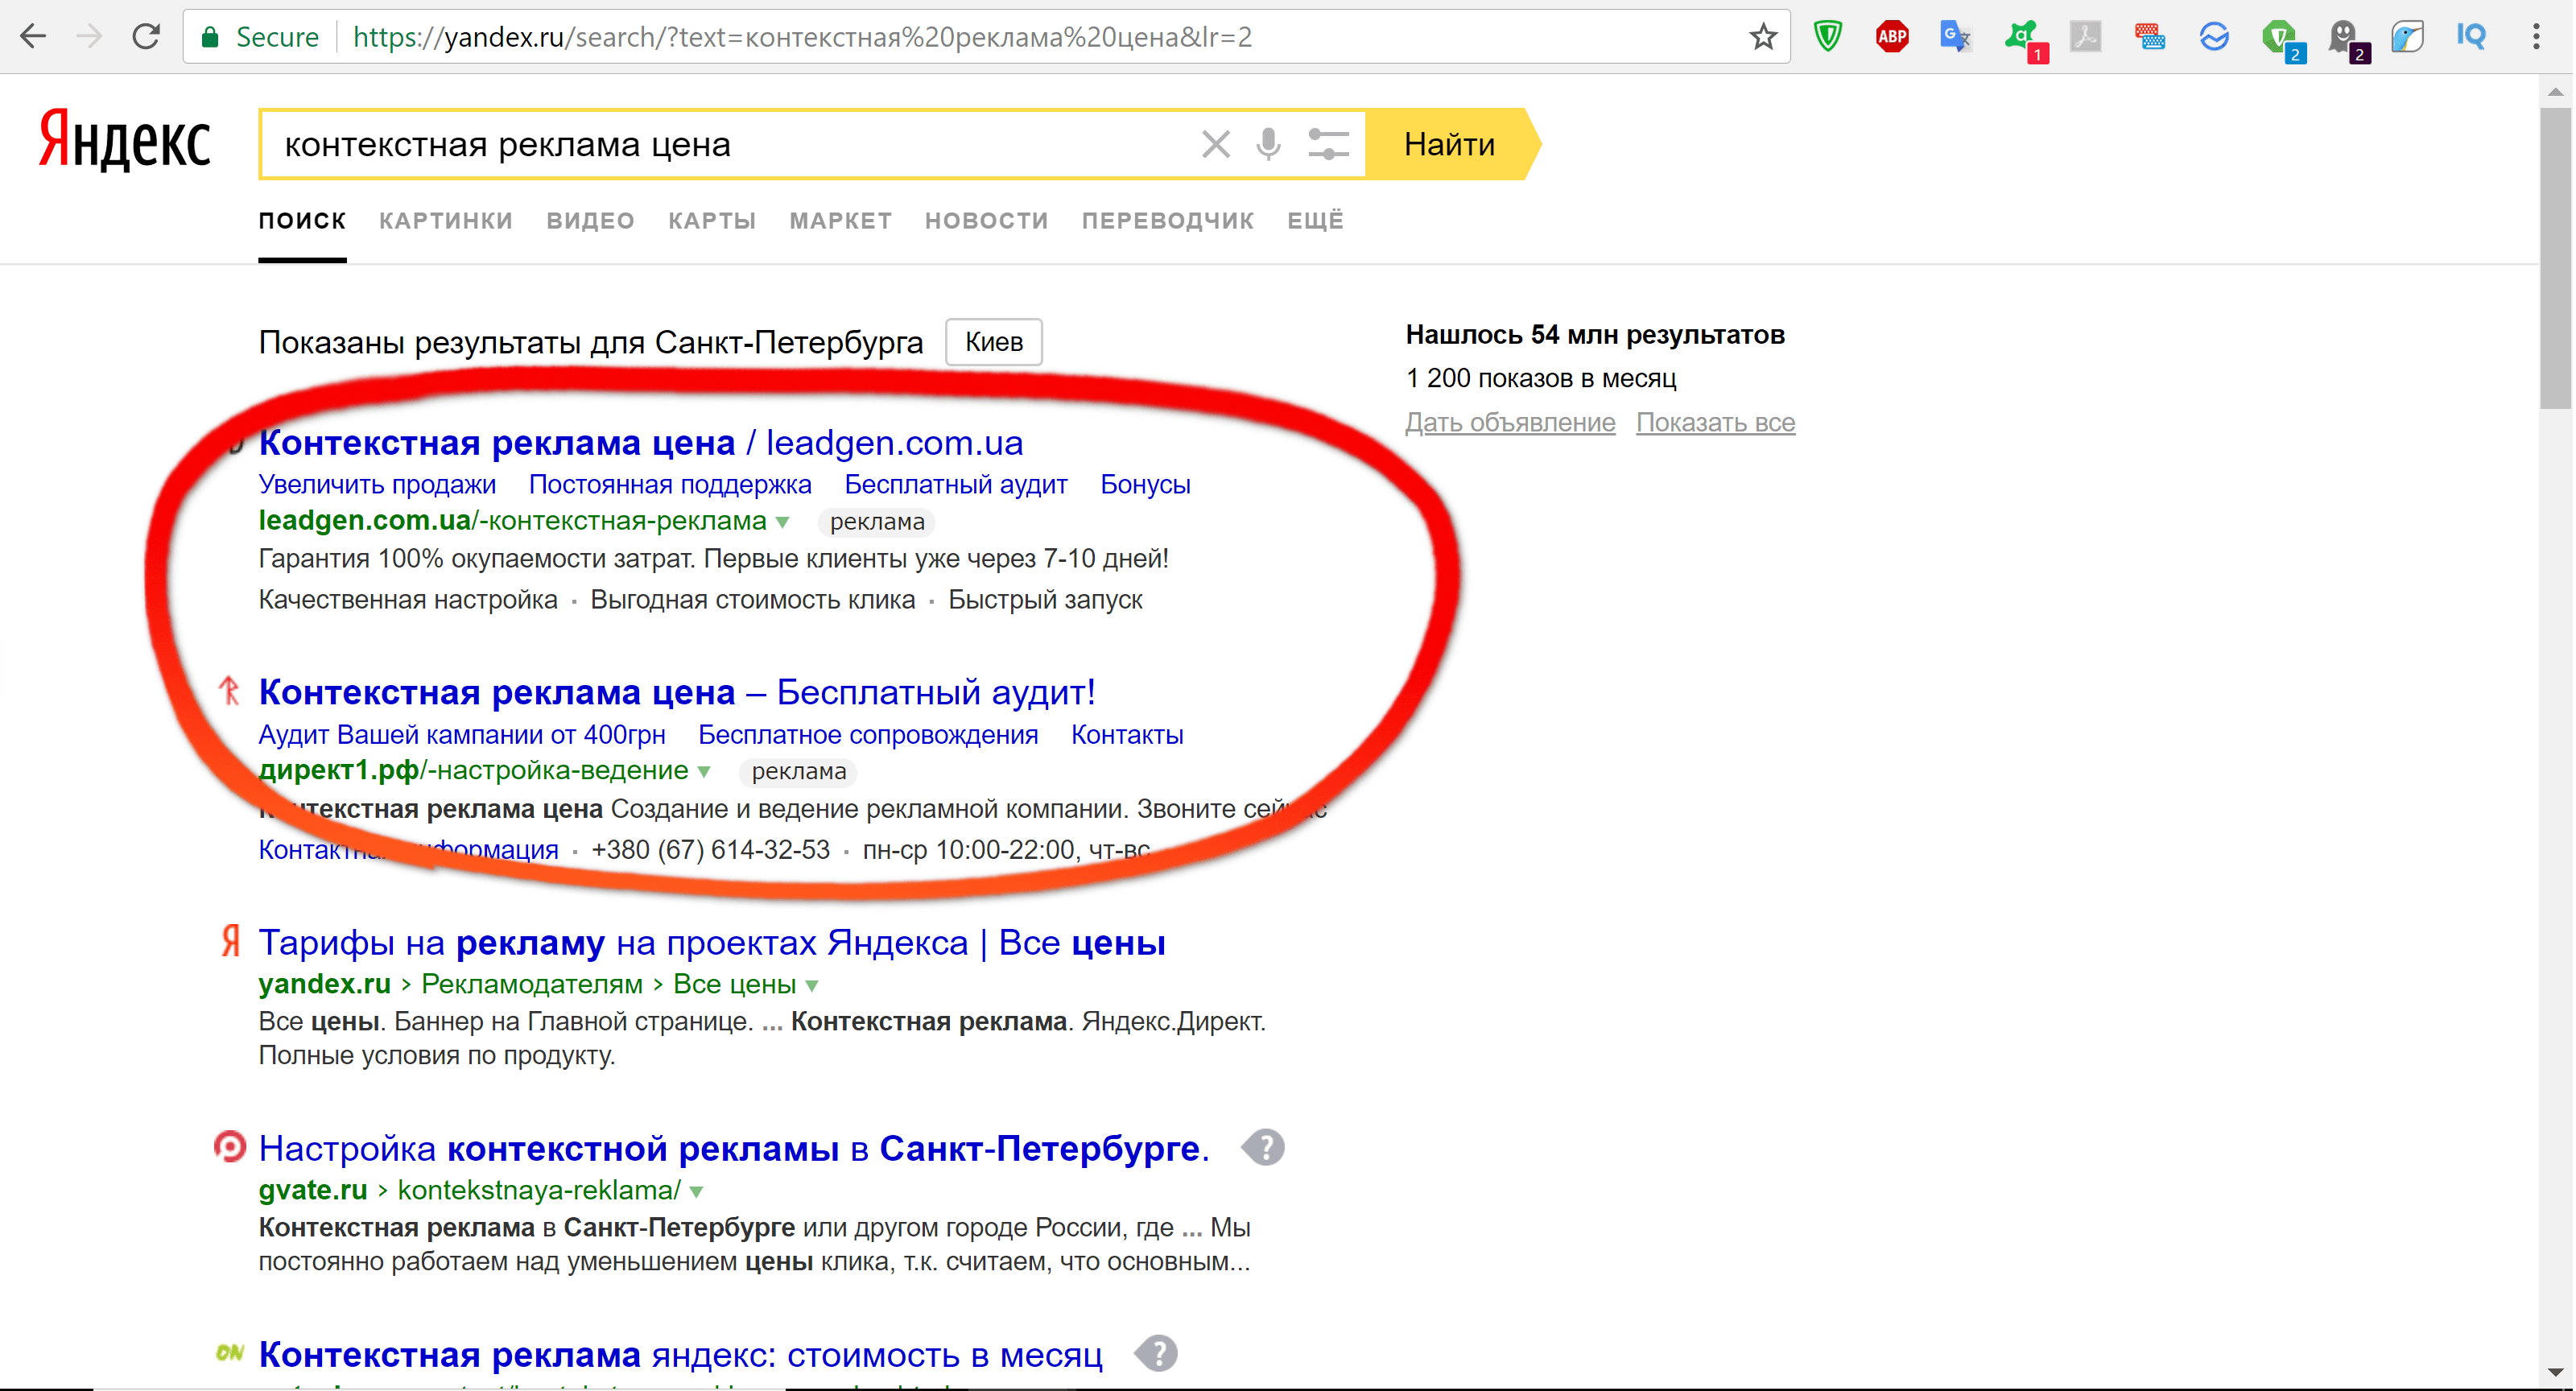The width and height of the screenshot is (2576, 1391).
Task: Open the Увеличить продажи sitelink
Action: 377,485
